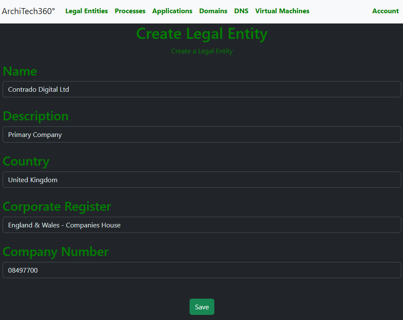403x320 pixels.
Task: Click the Create Legal Entity page title
Action: (x=201, y=34)
